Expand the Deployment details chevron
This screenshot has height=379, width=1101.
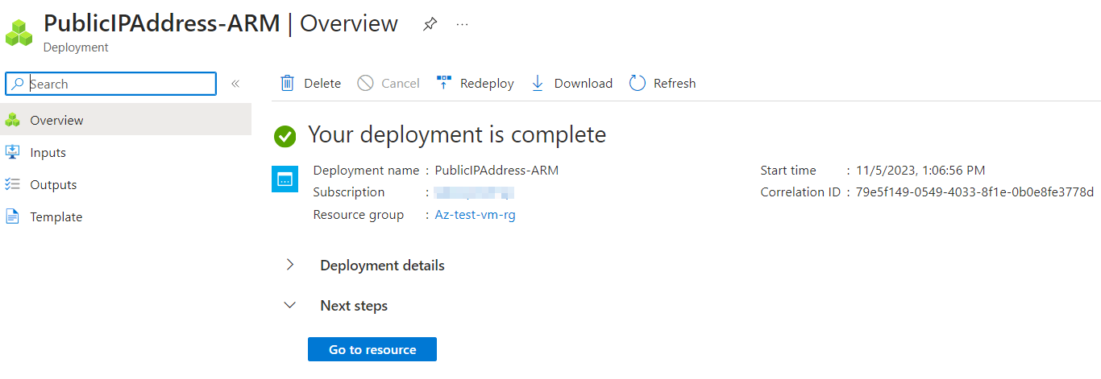[x=290, y=265]
